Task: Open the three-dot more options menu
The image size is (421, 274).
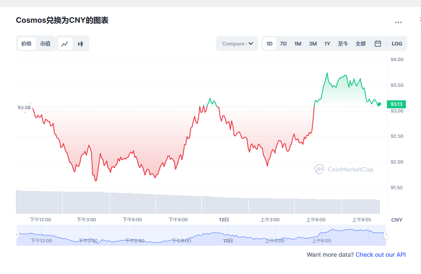Action: (398, 22)
